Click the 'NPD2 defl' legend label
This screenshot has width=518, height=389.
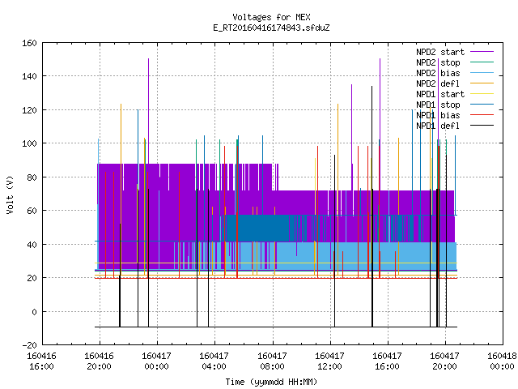(438, 83)
